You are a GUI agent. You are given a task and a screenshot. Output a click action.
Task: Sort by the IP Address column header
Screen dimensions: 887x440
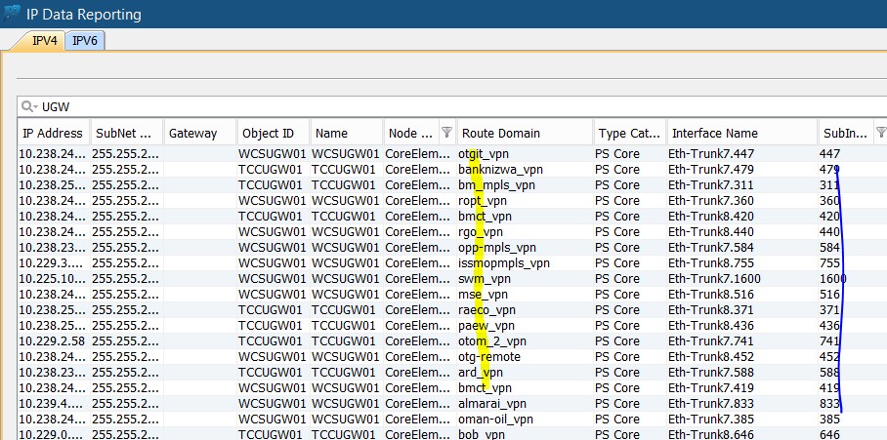(x=53, y=133)
